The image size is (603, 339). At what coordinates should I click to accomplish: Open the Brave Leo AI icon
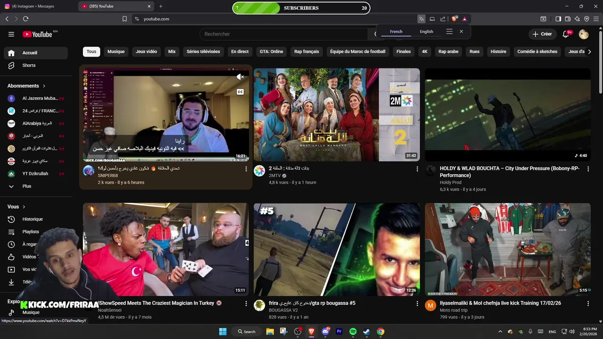[x=577, y=19]
